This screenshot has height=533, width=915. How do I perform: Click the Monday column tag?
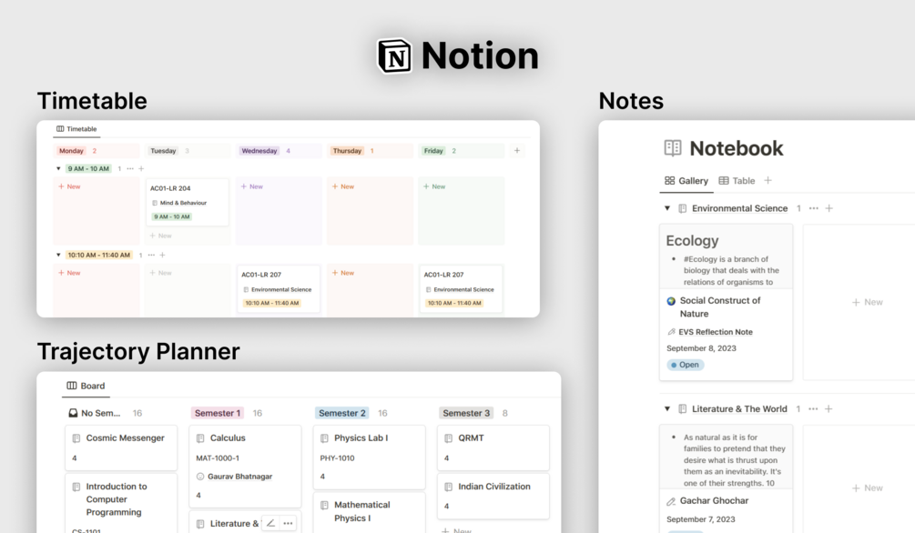71,151
